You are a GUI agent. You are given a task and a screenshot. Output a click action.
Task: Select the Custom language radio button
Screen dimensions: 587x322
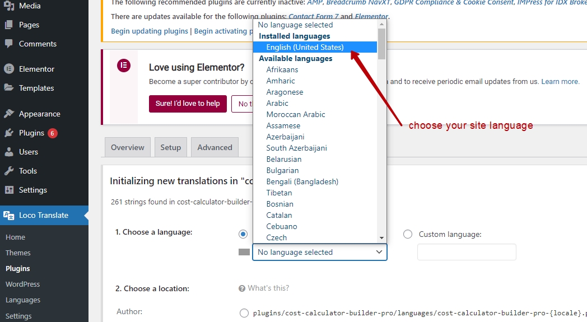(x=408, y=235)
